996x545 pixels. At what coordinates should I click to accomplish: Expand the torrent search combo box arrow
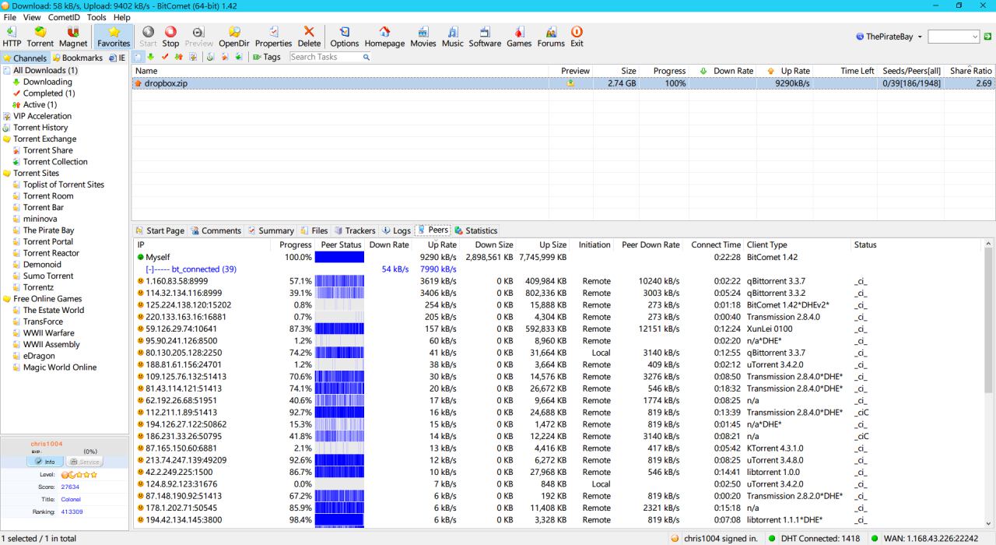coord(975,37)
